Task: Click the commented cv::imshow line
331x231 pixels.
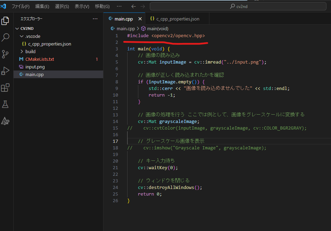Action: click(x=197, y=148)
